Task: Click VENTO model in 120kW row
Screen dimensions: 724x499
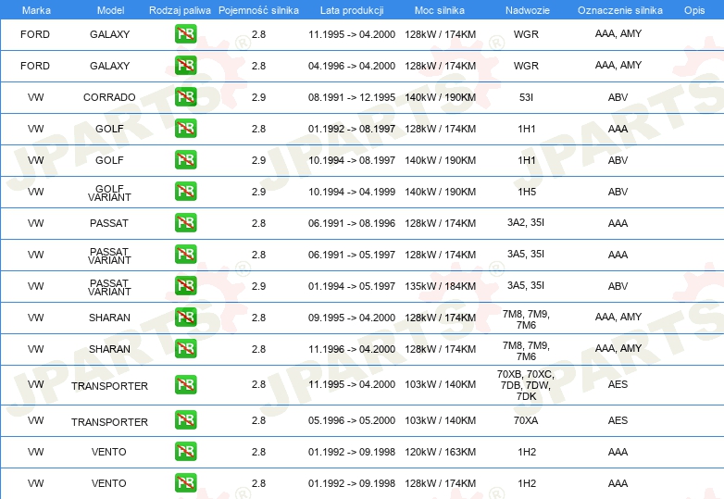Action: coord(109,452)
